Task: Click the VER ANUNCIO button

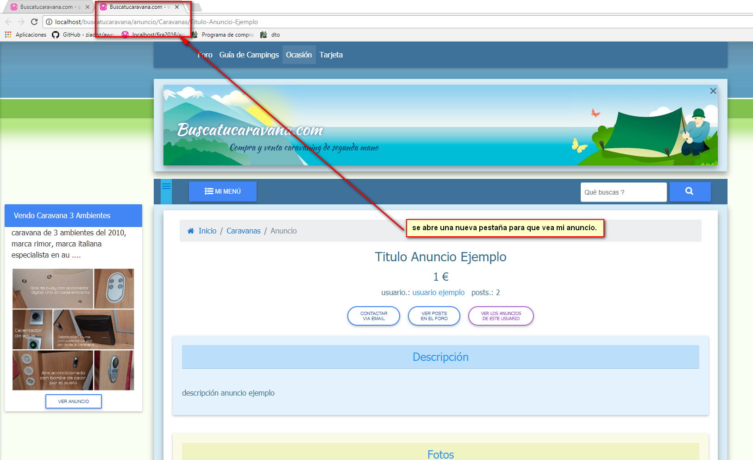Action: [74, 401]
